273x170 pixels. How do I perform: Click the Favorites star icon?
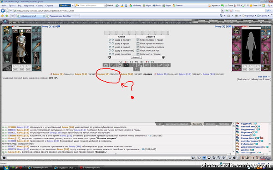2,16
